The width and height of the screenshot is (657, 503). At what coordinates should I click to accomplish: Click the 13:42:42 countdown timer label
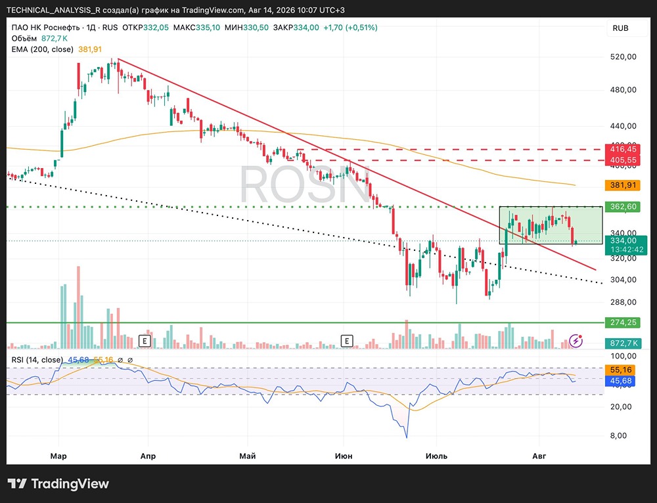point(626,250)
